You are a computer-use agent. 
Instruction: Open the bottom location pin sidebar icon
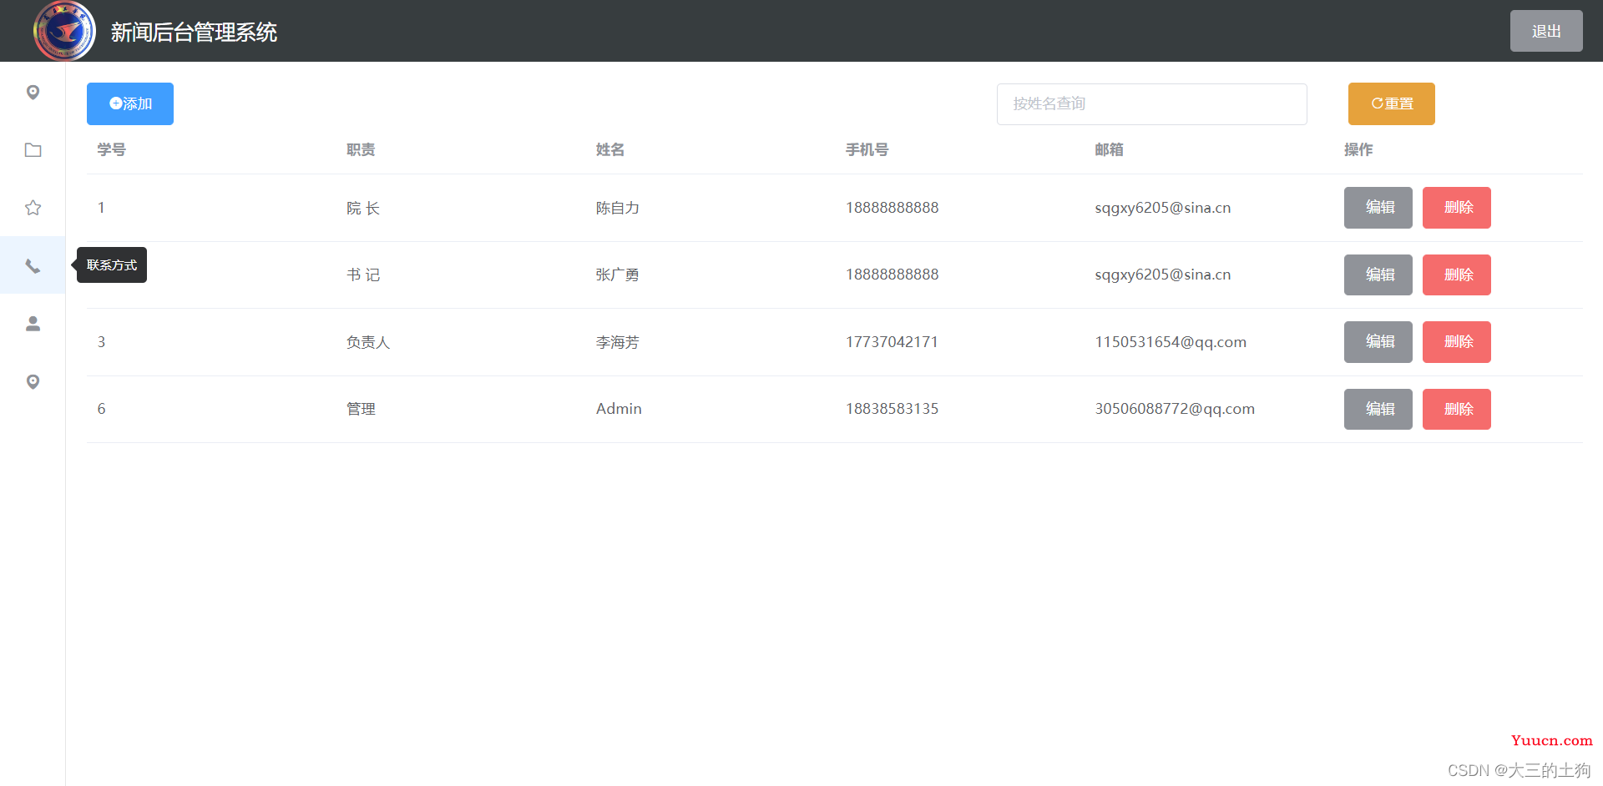click(x=33, y=381)
